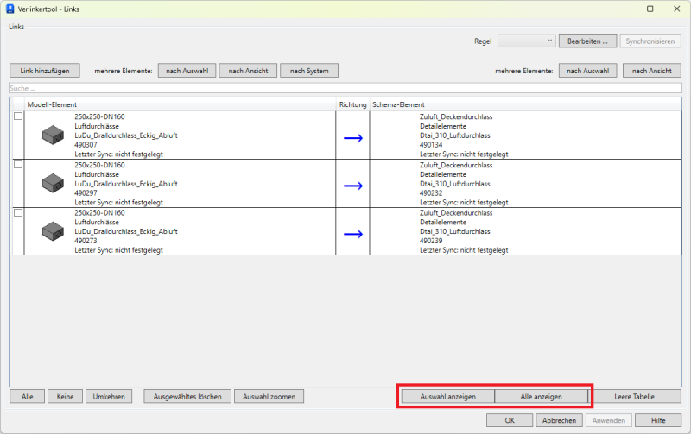Viewport: 691px width, 434px height.
Task: Click the blue direction arrow in first row
Action: (x=353, y=136)
